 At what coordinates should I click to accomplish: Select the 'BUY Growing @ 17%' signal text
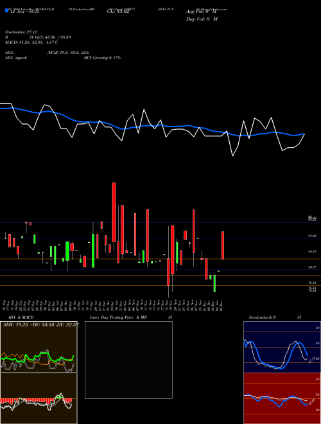(x=102, y=58)
